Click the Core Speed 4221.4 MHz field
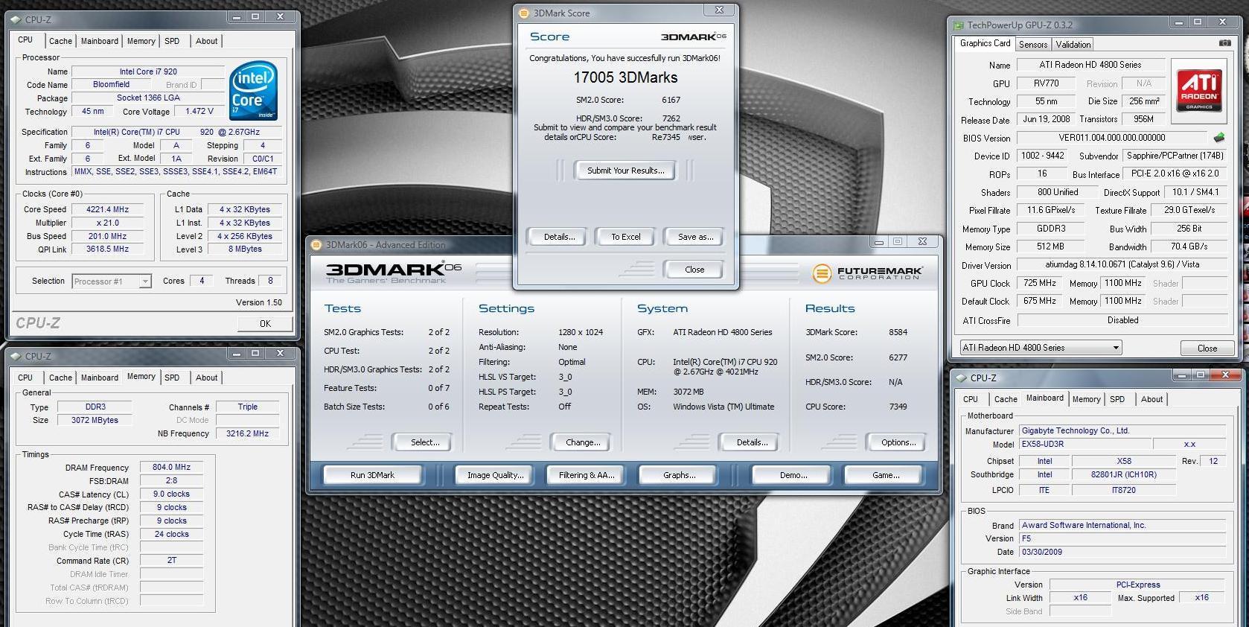 pos(108,210)
